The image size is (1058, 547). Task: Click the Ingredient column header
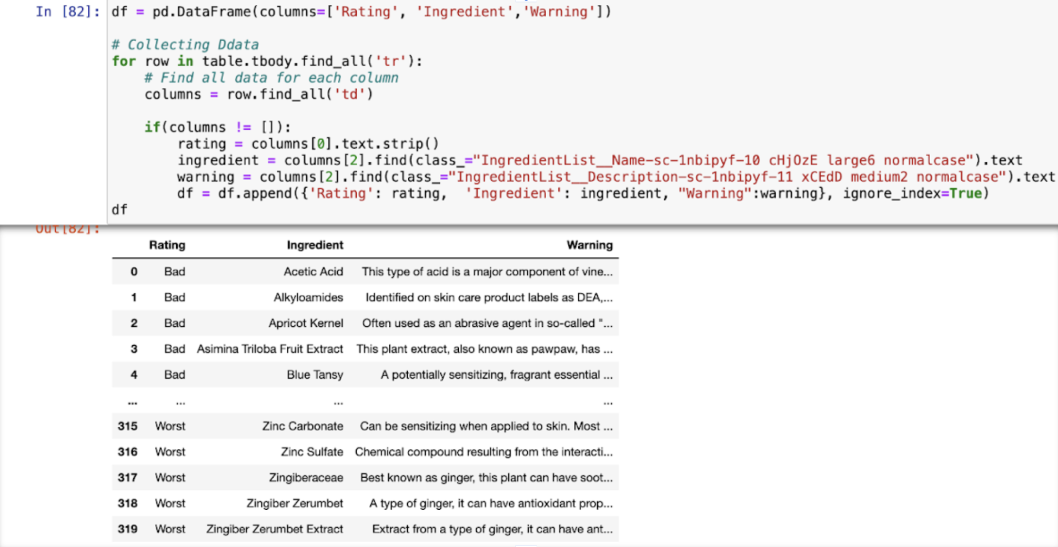tap(315, 245)
